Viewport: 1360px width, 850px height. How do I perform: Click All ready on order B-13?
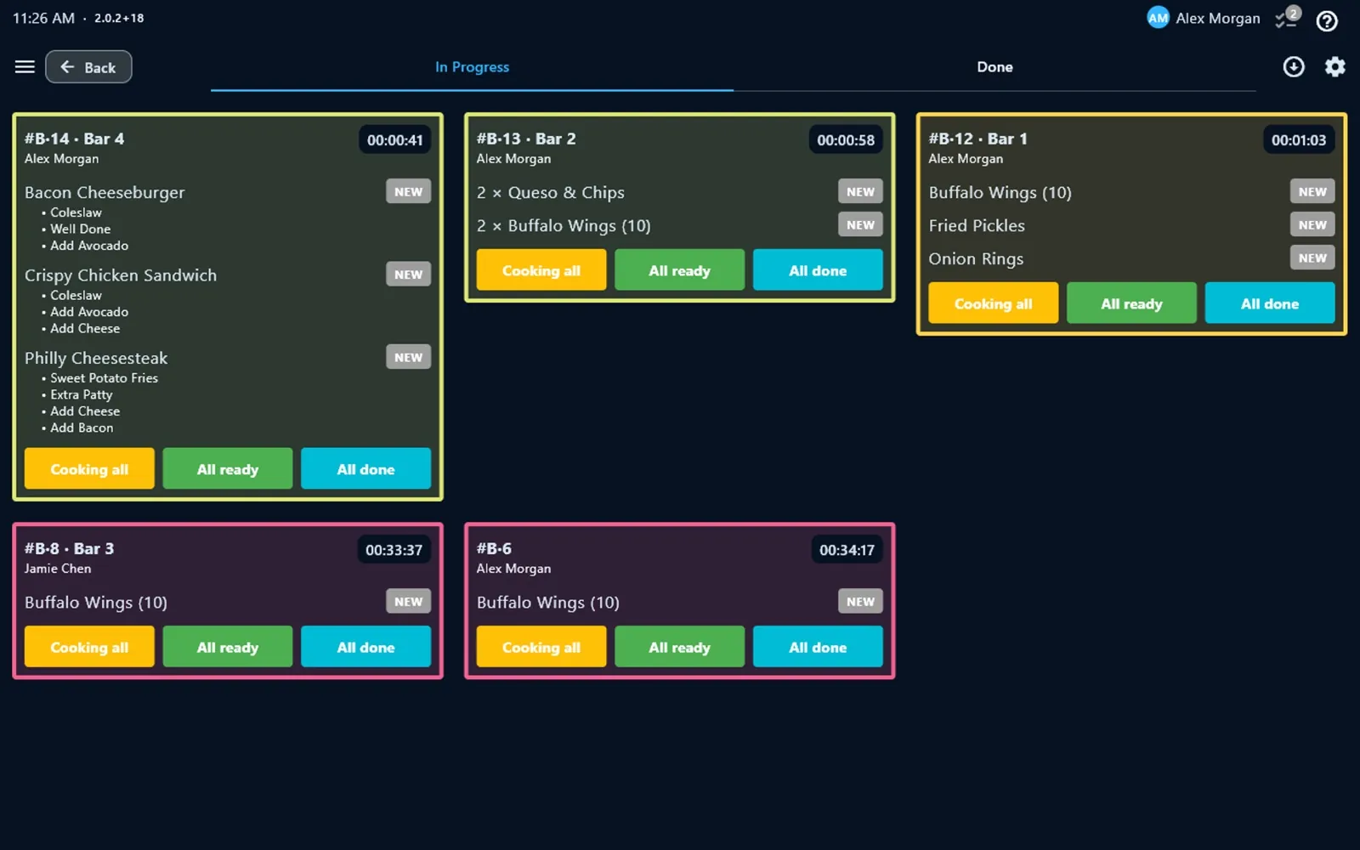point(679,270)
